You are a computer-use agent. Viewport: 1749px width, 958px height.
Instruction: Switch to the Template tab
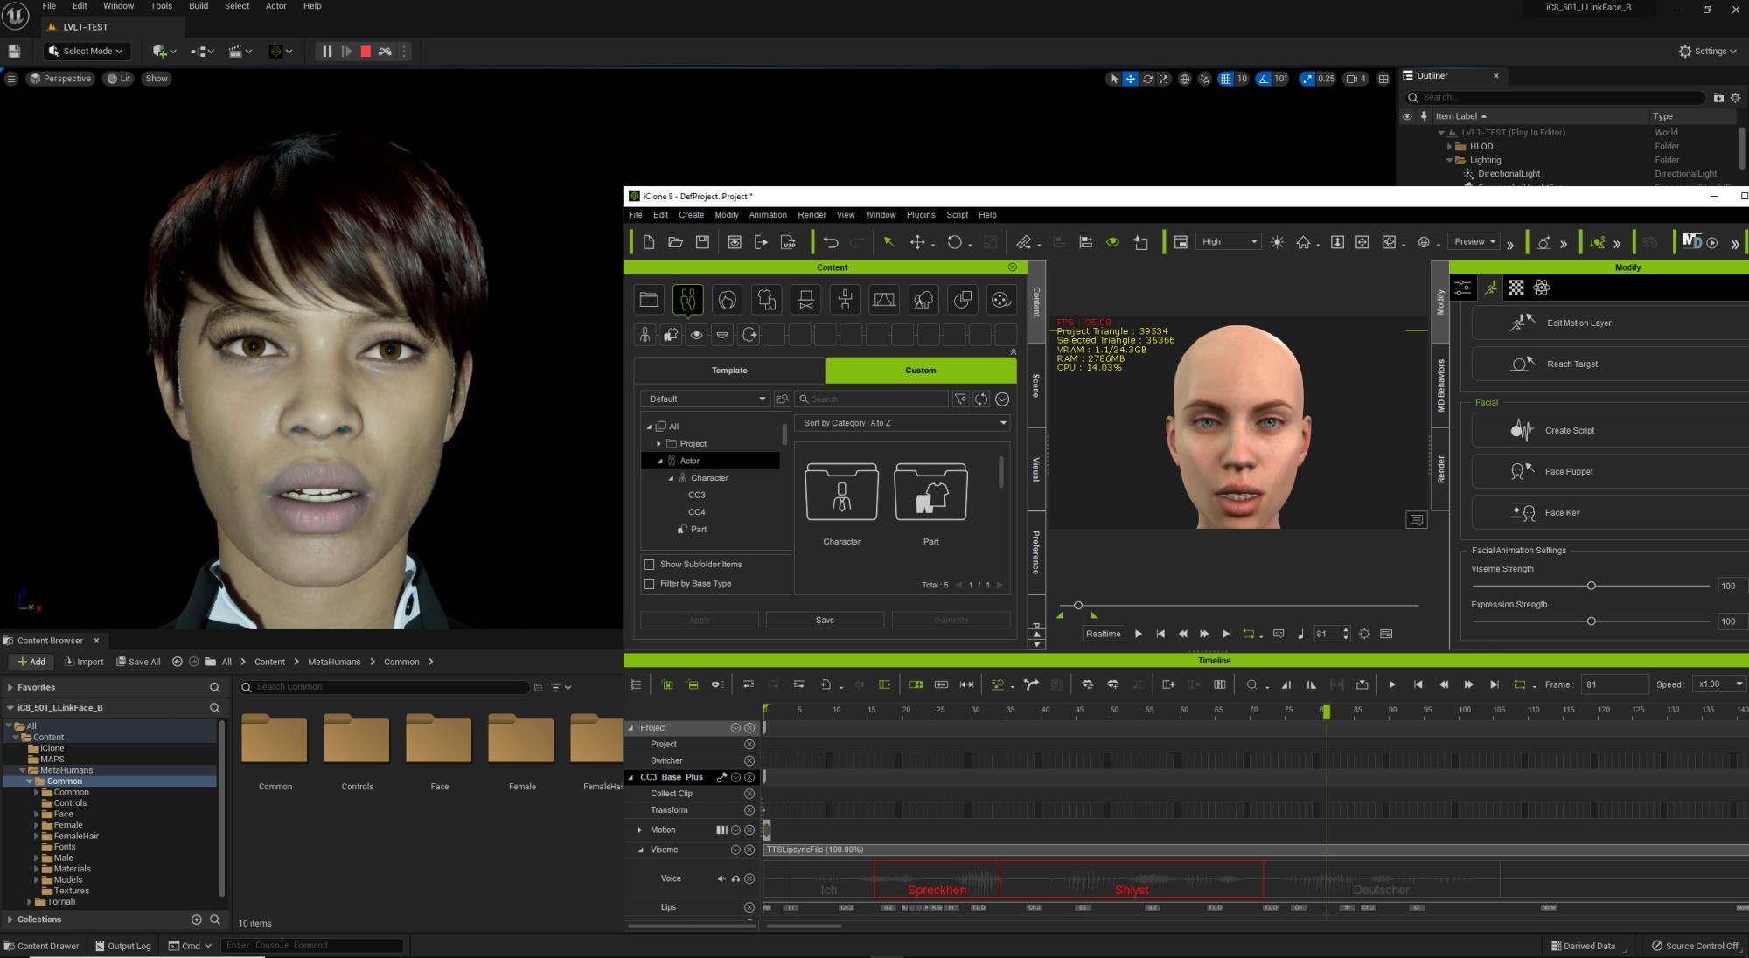(x=729, y=371)
